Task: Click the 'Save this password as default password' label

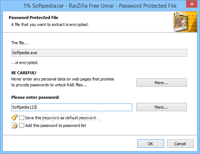Action: coord(60,118)
